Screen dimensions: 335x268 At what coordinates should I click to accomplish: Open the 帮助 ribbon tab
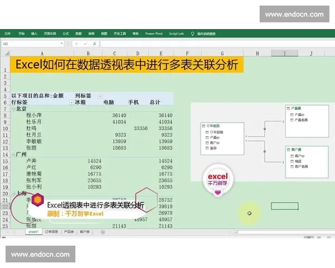click(x=136, y=33)
